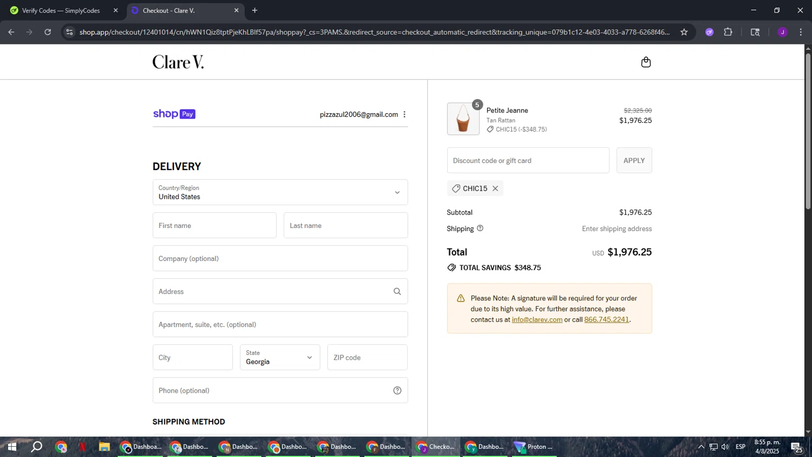Open the browser extensions puzzle icon
Image resolution: width=812 pixels, height=457 pixels.
(x=728, y=32)
